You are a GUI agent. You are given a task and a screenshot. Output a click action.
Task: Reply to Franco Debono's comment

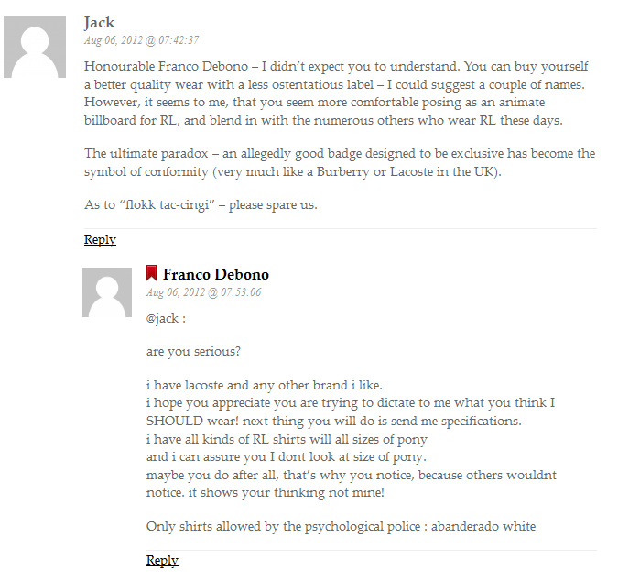click(x=162, y=561)
